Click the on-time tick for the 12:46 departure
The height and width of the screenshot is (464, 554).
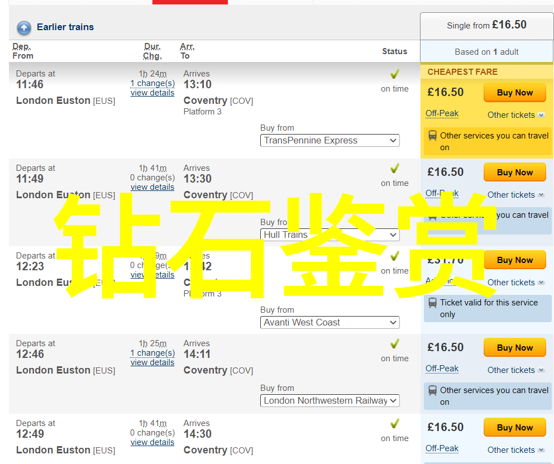(395, 343)
